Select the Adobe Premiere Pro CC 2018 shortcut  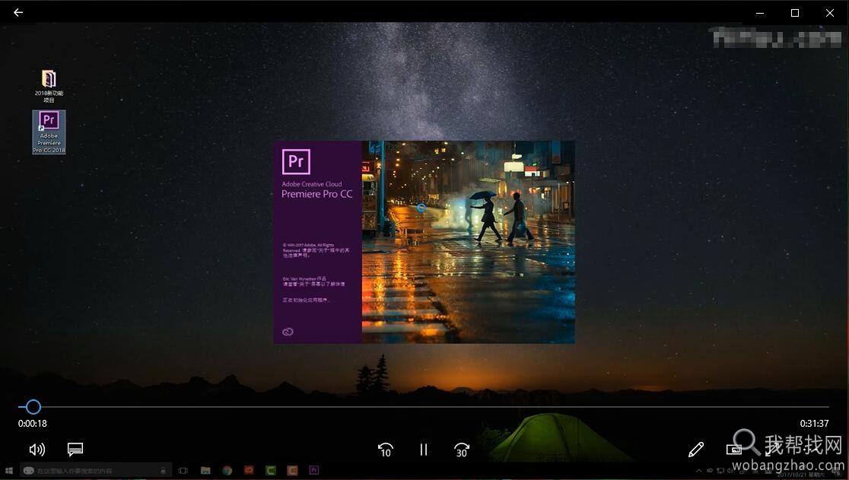[x=49, y=132]
